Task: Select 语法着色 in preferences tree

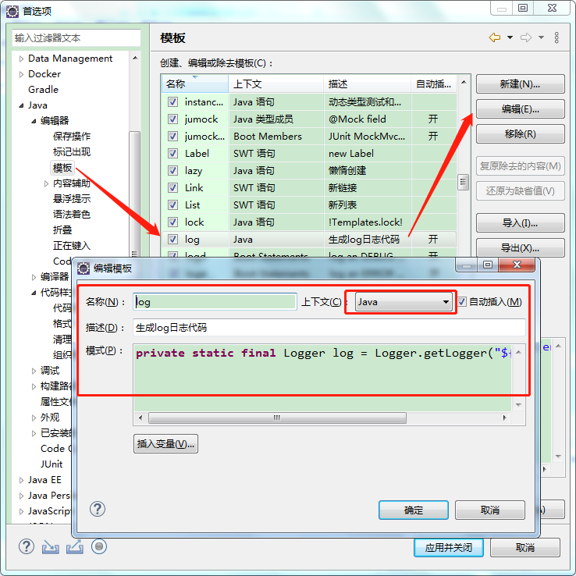Action: [72, 215]
